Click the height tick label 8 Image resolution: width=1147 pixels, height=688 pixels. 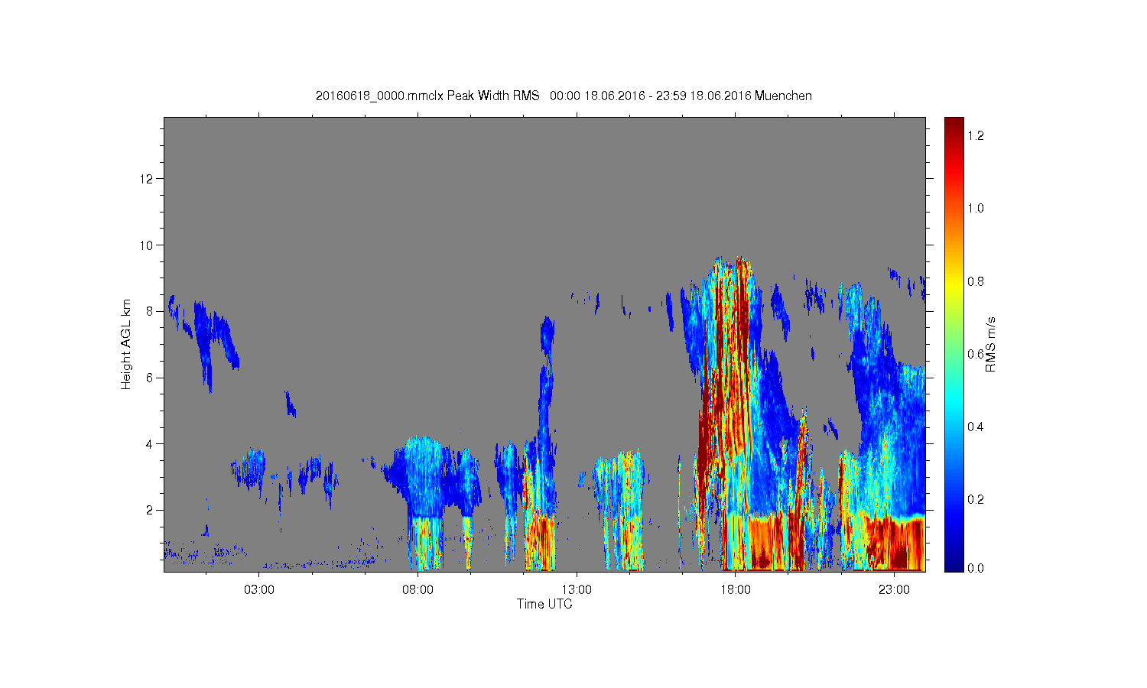[x=150, y=311]
